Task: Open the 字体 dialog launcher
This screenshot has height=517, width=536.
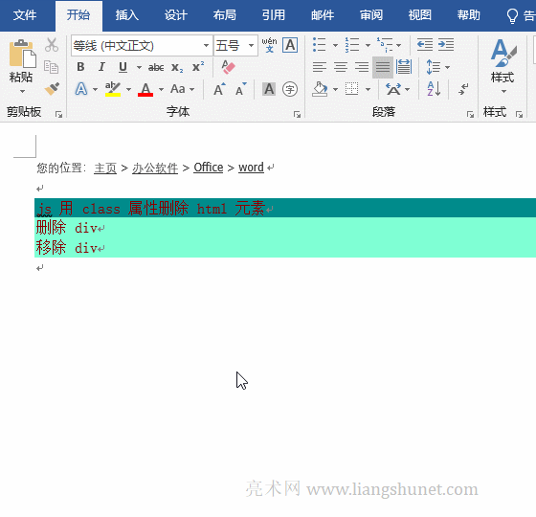Action: [x=297, y=115]
